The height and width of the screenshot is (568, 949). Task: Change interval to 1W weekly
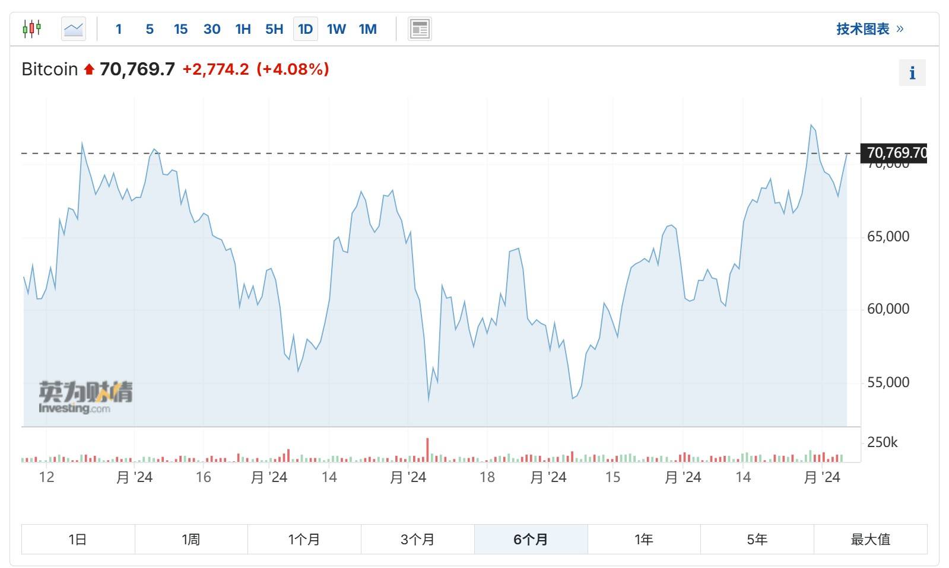(x=336, y=29)
